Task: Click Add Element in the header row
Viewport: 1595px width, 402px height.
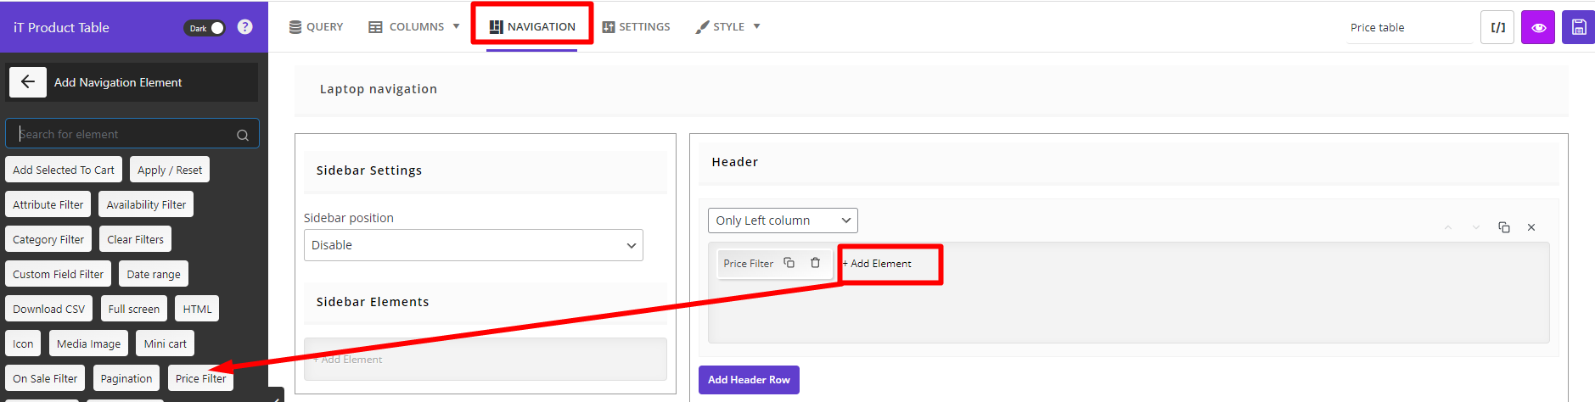Action: click(877, 264)
